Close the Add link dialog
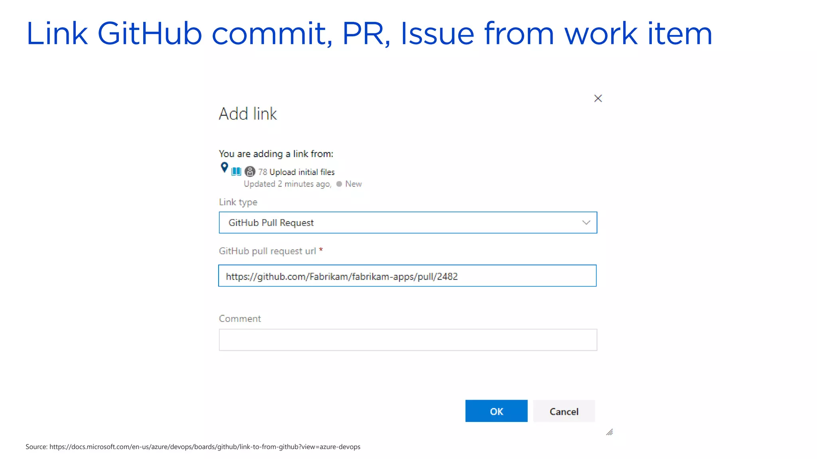Viewport: 817px width, 459px height. coord(598,98)
